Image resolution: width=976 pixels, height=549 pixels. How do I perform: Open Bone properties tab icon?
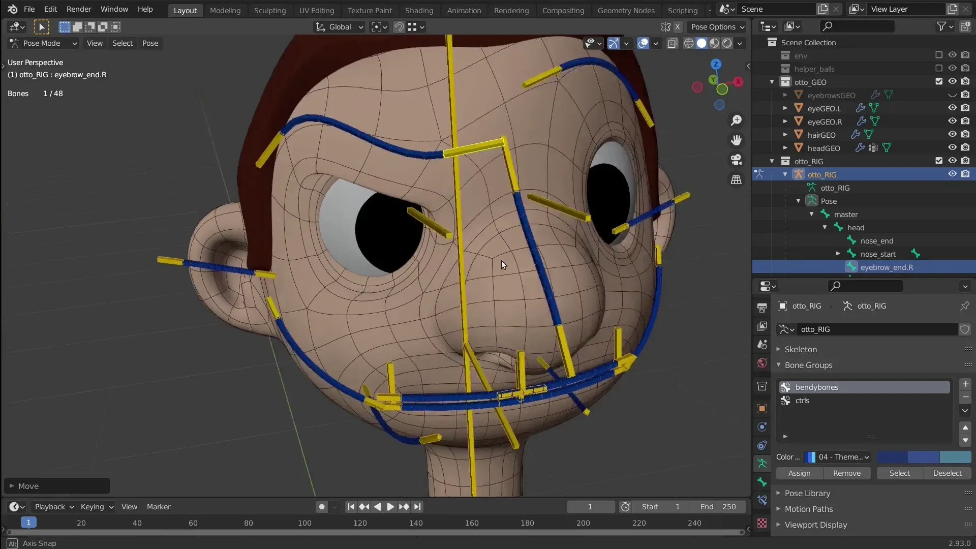[761, 482]
